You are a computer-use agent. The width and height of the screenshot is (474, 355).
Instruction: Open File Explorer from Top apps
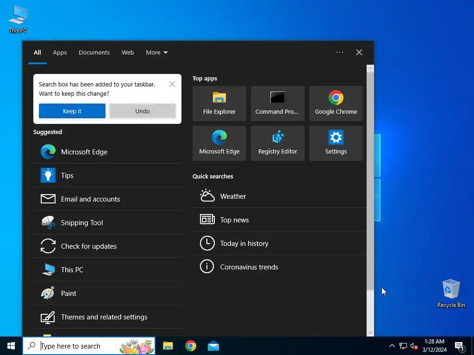click(x=219, y=104)
